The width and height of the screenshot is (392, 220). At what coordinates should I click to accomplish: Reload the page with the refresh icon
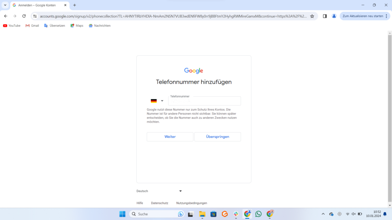pos(24,16)
